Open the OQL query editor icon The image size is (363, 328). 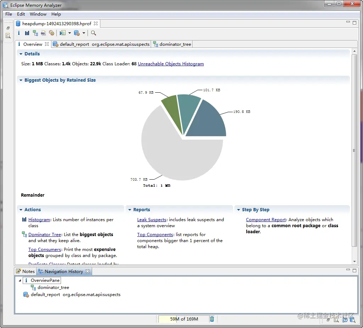click(x=43, y=33)
